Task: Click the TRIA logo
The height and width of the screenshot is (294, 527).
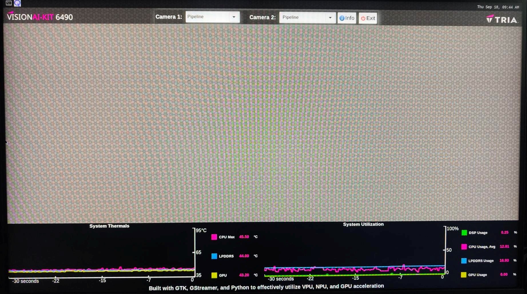Action: 502,19
